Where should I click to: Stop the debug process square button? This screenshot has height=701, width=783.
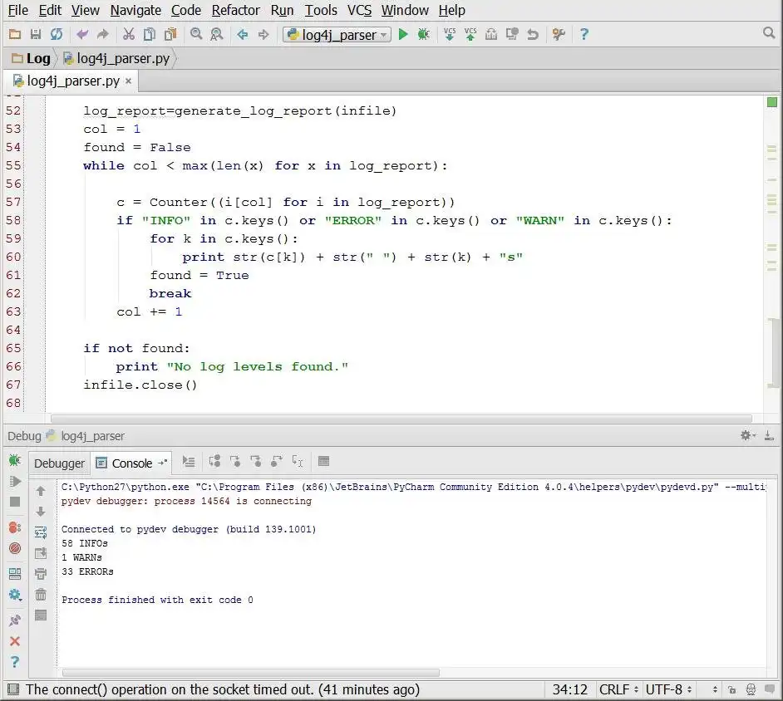click(x=15, y=502)
